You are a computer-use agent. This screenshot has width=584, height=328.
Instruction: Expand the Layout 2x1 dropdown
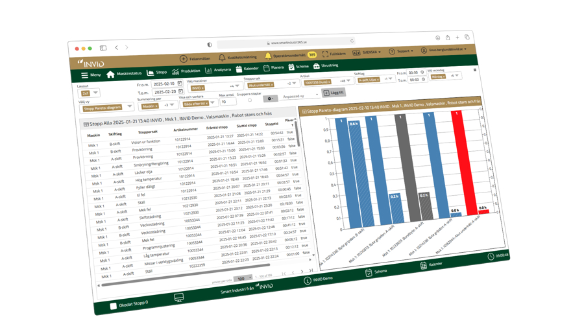[95, 93]
